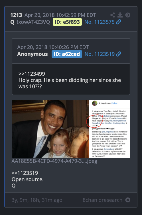Image resolution: width=142 pixels, height=215 pixels.
Task: Click the post number 1213
Action: [x=16, y=15]
